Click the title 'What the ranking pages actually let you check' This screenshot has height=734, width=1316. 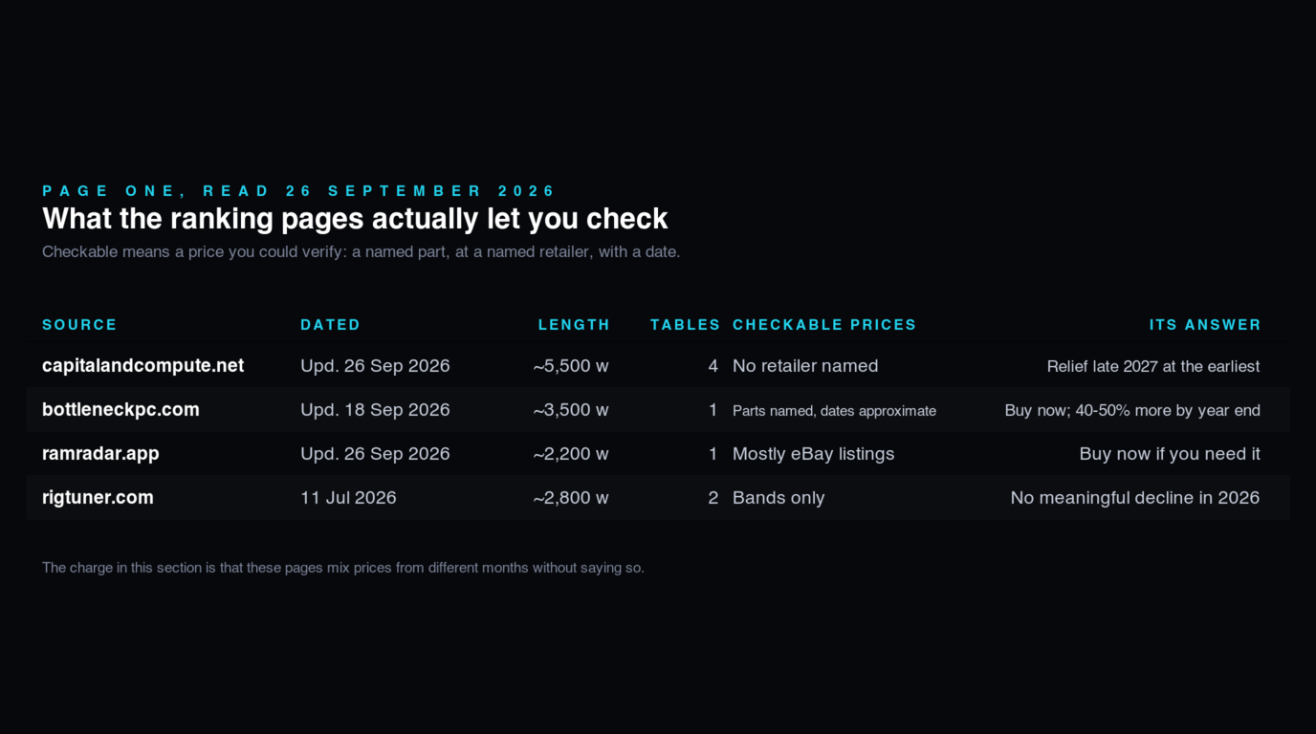point(355,219)
